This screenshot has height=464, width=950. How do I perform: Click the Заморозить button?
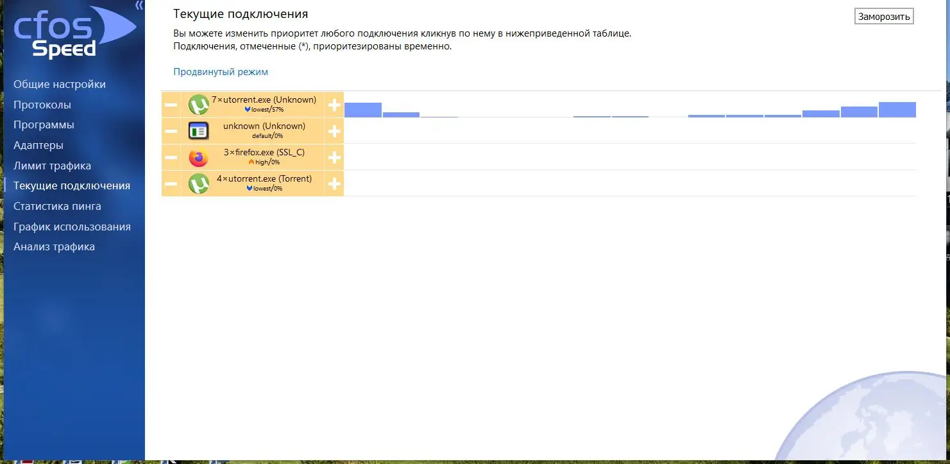pyautogui.click(x=884, y=17)
